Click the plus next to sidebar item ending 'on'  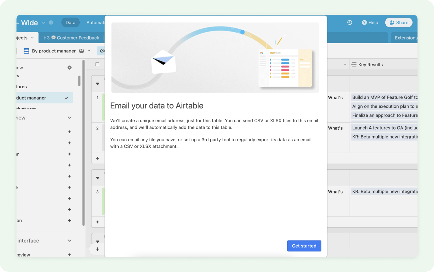point(69,220)
